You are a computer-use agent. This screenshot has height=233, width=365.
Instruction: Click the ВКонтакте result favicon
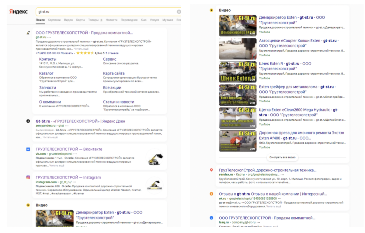click(28, 149)
